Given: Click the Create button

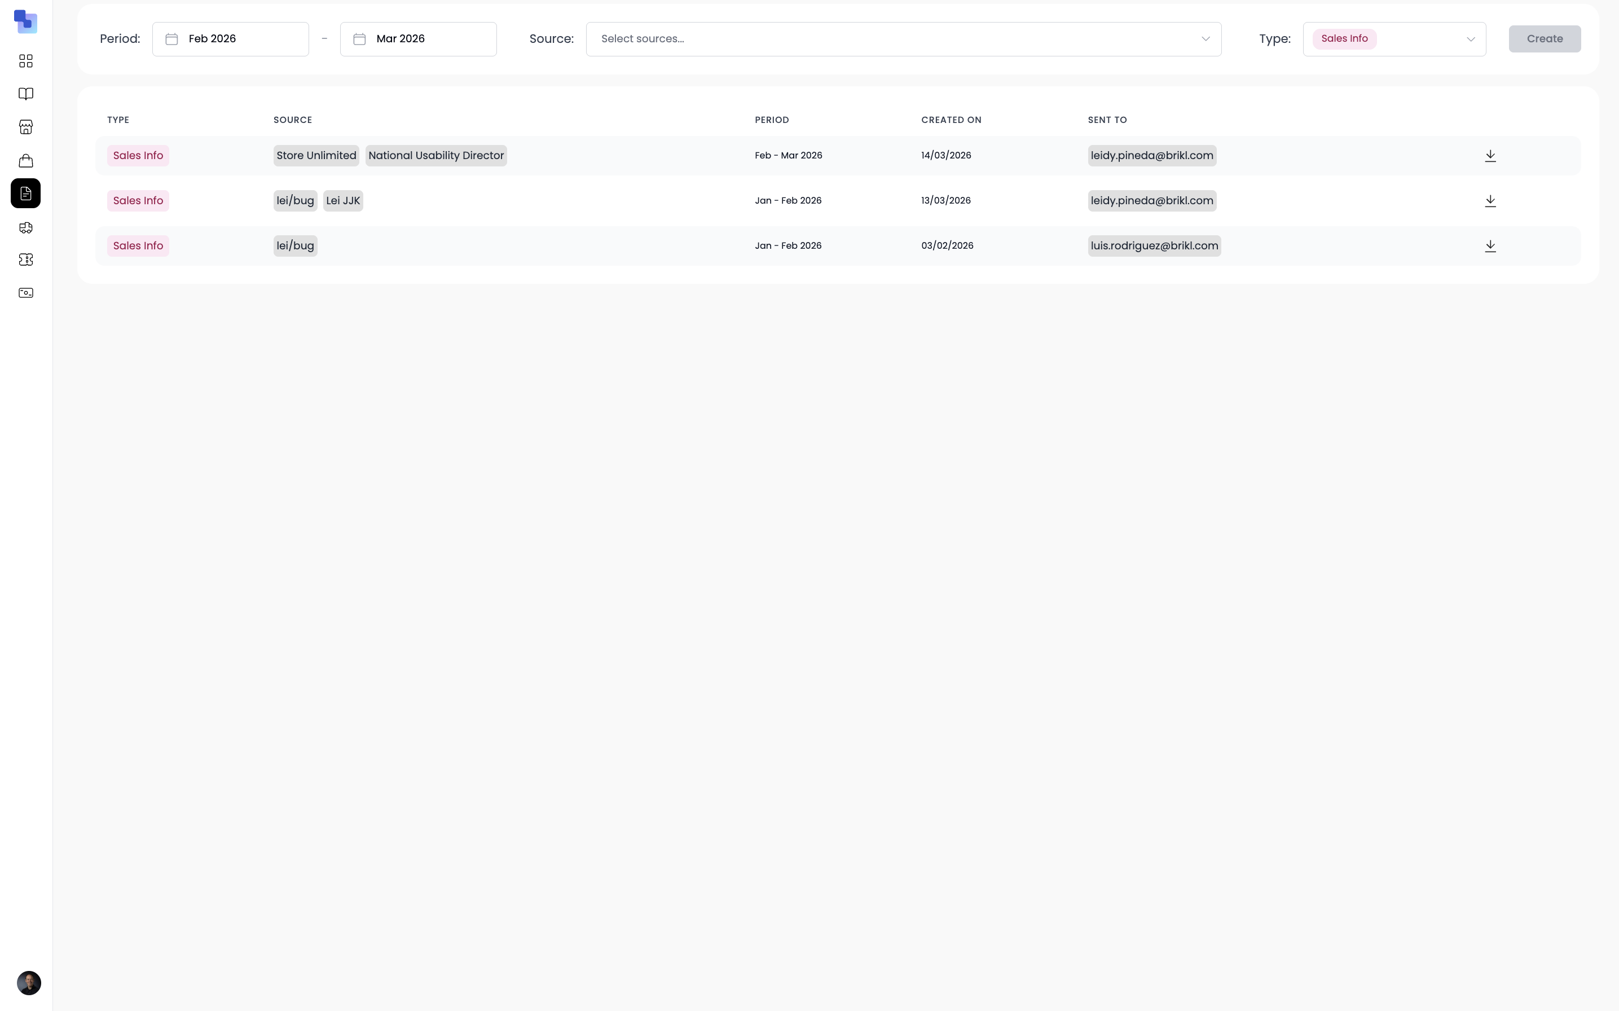Looking at the screenshot, I should click(1544, 39).
